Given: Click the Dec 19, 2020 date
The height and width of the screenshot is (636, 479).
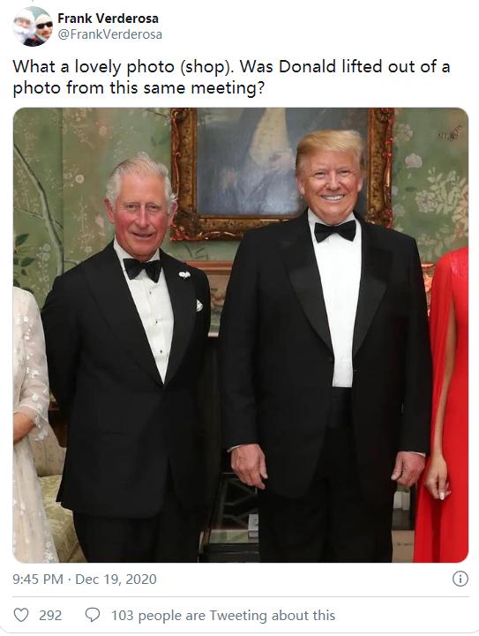Looking at the screenshot, I should [116, 579].
